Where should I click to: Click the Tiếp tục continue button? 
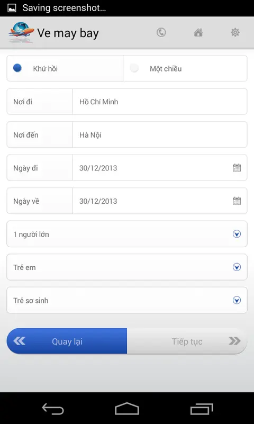[x=187, y=341]
